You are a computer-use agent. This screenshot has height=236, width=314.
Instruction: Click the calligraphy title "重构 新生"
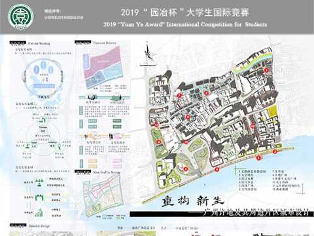pyautogui.click(x=192, y=201)
